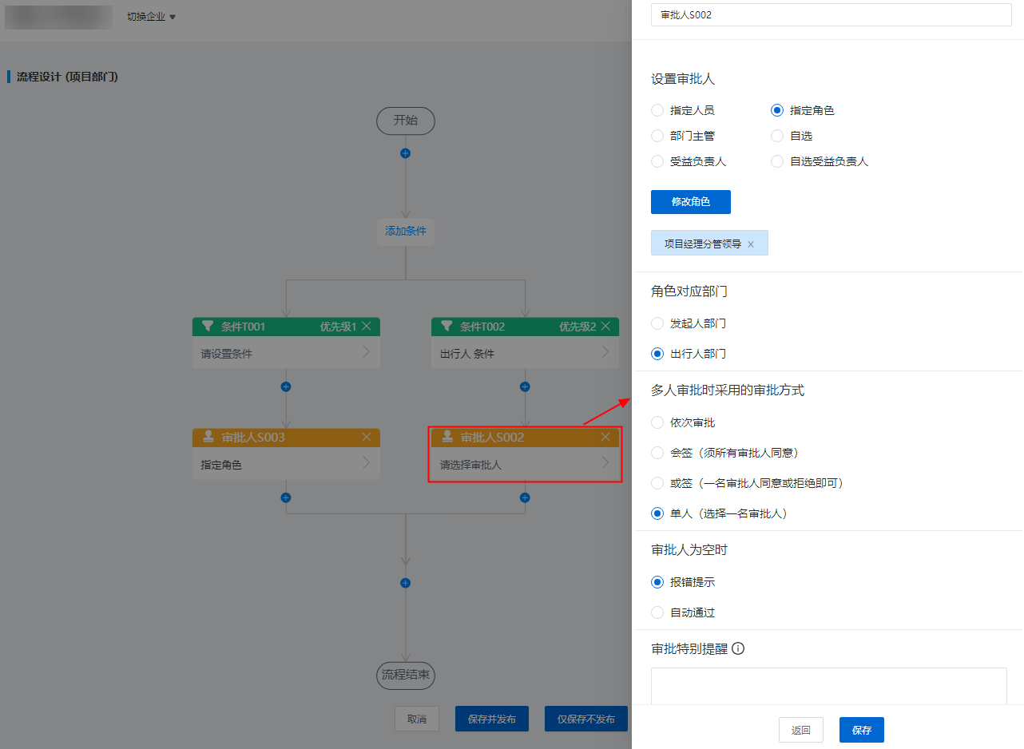
Task: Set role department to 发起人部门
Action: point(657,323)
